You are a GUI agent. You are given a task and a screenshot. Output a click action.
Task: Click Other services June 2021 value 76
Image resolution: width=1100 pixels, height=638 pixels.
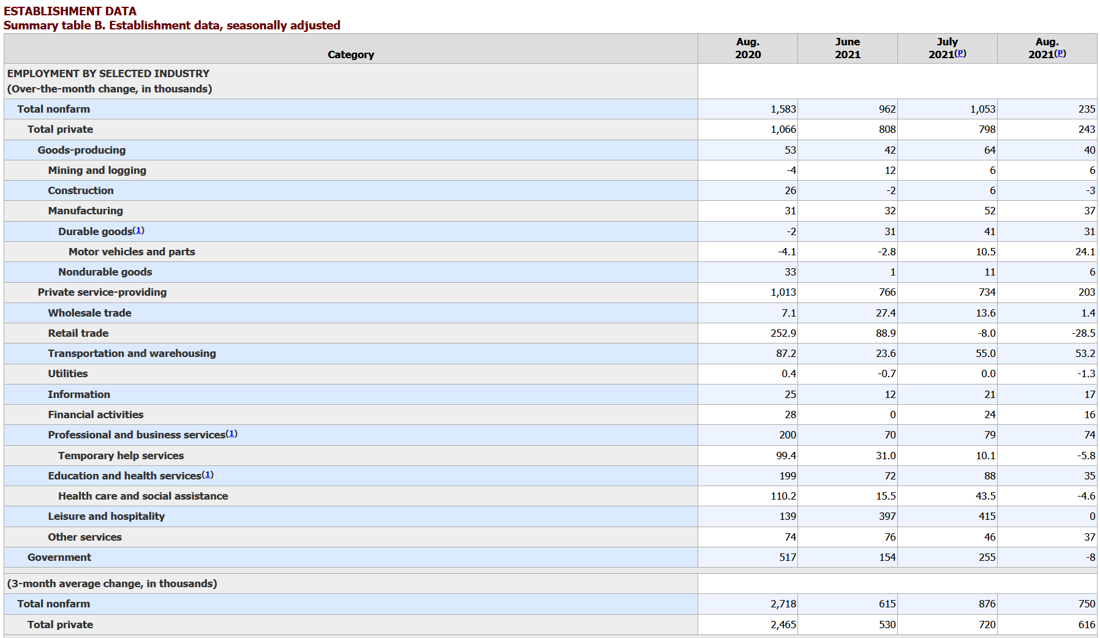[x=890, y=537]
